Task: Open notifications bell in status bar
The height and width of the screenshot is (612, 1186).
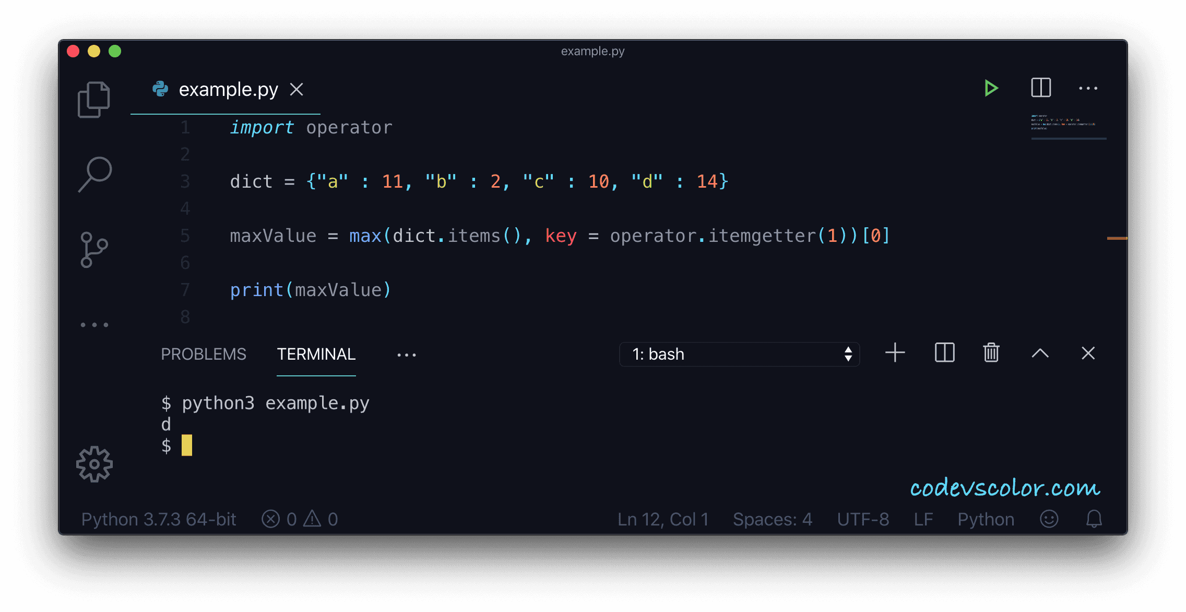Action: (1094, 519)
